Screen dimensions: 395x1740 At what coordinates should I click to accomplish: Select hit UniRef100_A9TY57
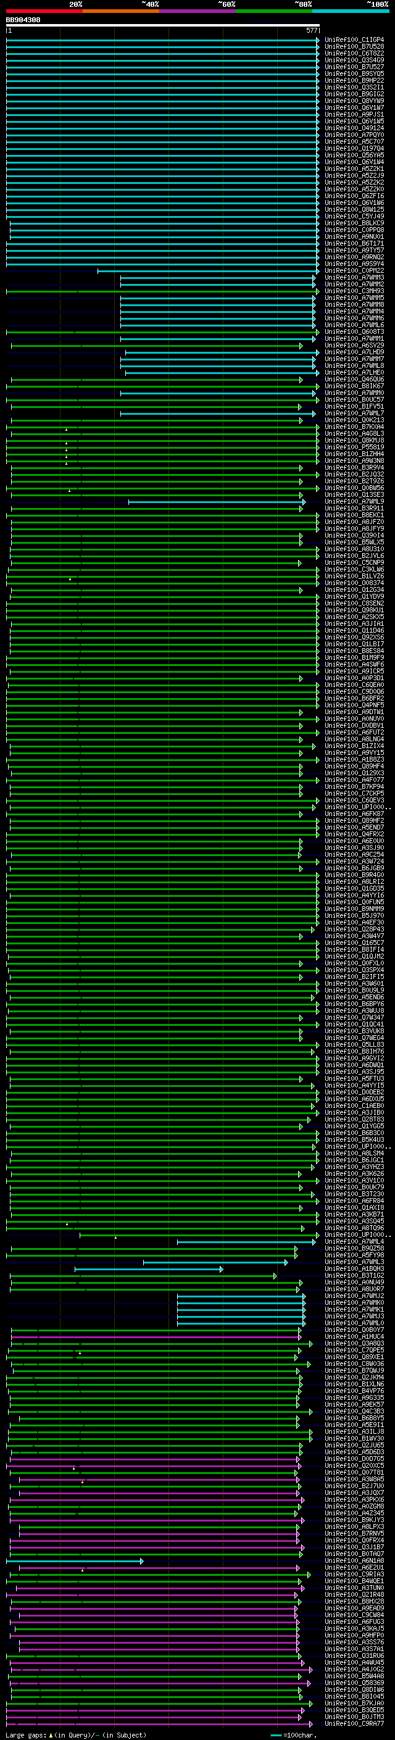click(354, 250)
